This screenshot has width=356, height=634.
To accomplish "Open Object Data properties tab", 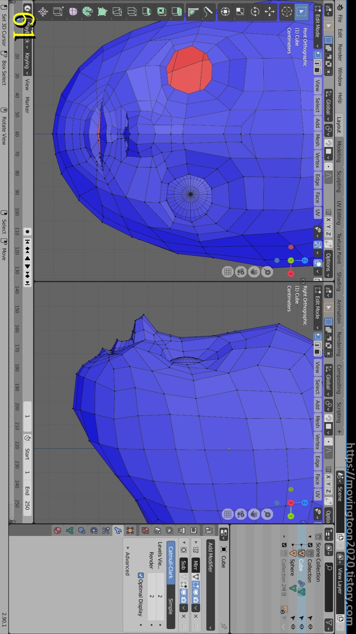I will (x=70, y=531).
